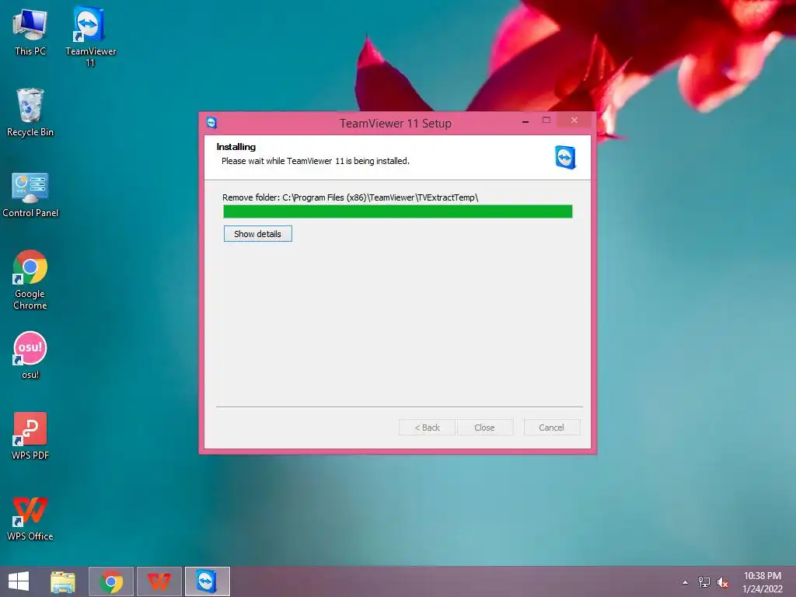Open the Control Panel desktop icon
The width and height of the screenshot is (796, 597).
30,195
